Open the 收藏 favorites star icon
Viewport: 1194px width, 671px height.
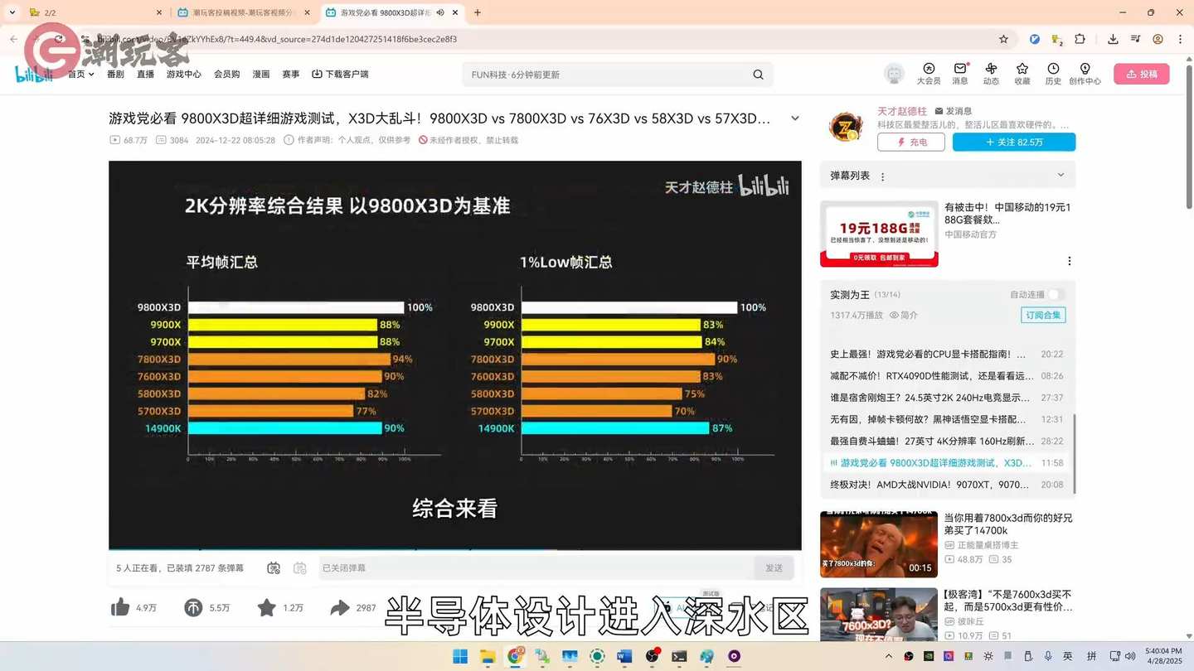[1022, 74]
